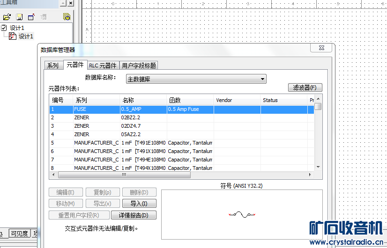Click the yellow clock icon in toolbox

(x=67, y=17)
